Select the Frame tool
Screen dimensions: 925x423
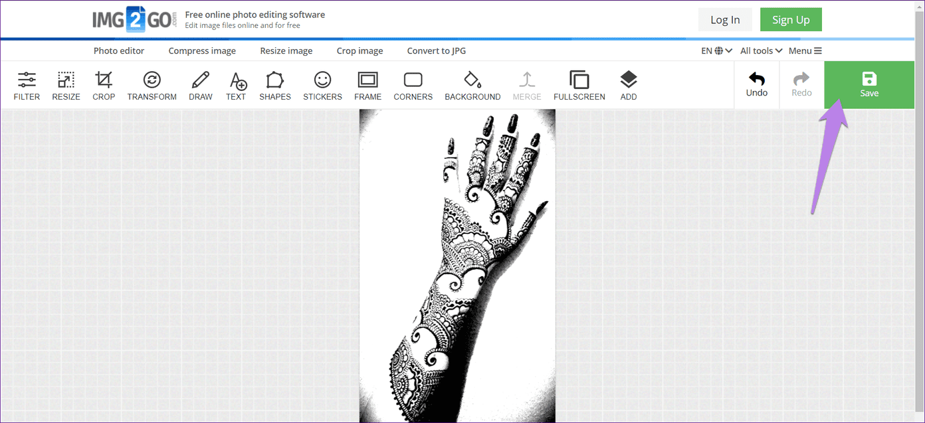367,86
